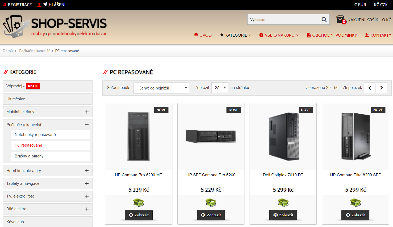Go to ÚVOD home page
The height and width of the screenshot is (227, 393).
[x=203, y=35]
